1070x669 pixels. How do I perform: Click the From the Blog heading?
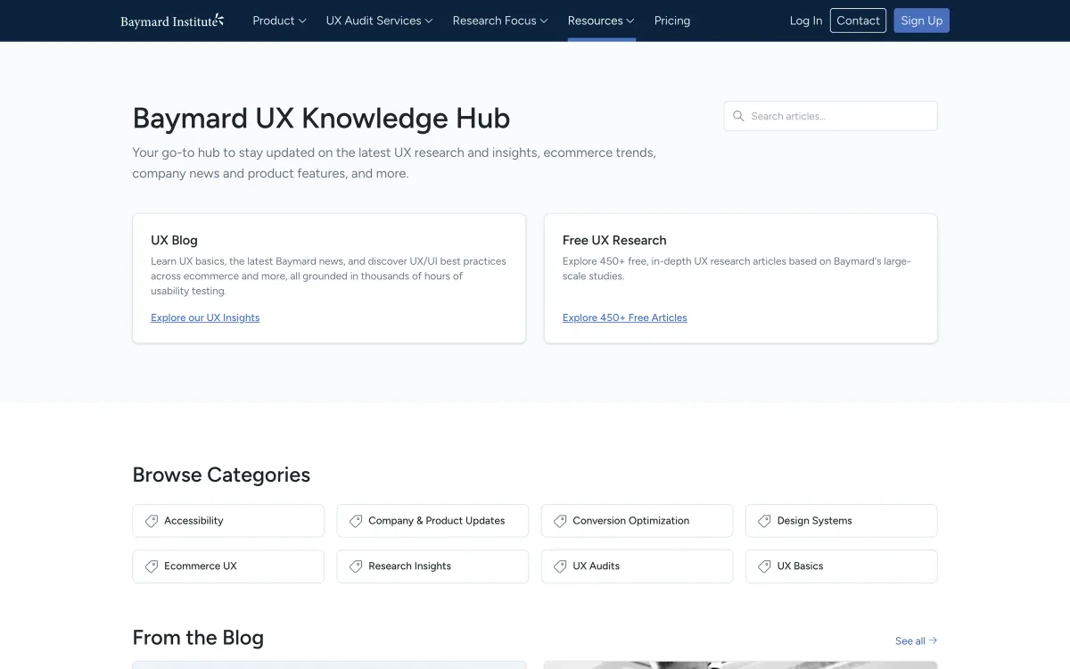(198, 638)
